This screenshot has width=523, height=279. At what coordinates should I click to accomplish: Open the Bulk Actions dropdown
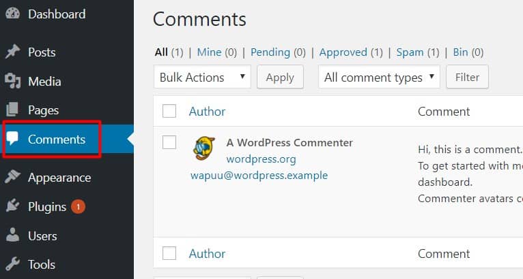(202, 78)
